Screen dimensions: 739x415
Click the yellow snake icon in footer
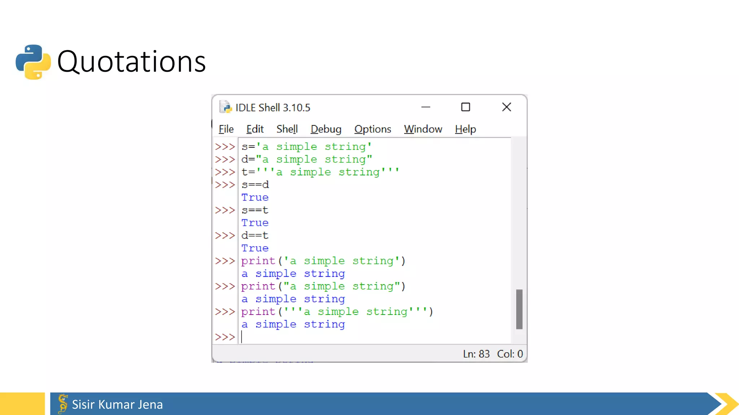[x=63, y=403]
